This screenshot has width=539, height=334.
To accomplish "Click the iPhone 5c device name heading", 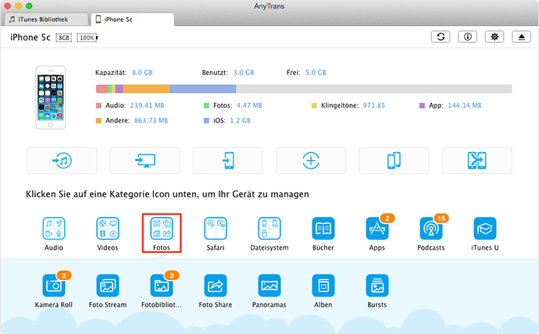I will pos(30,37).
